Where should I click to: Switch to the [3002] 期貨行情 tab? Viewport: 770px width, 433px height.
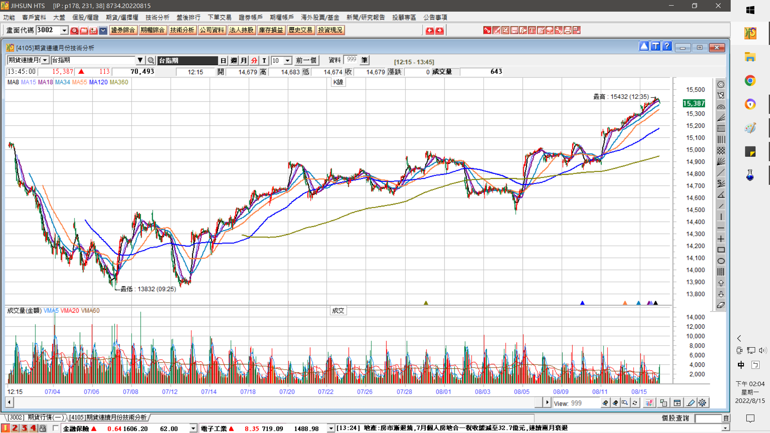click(35, 417)
